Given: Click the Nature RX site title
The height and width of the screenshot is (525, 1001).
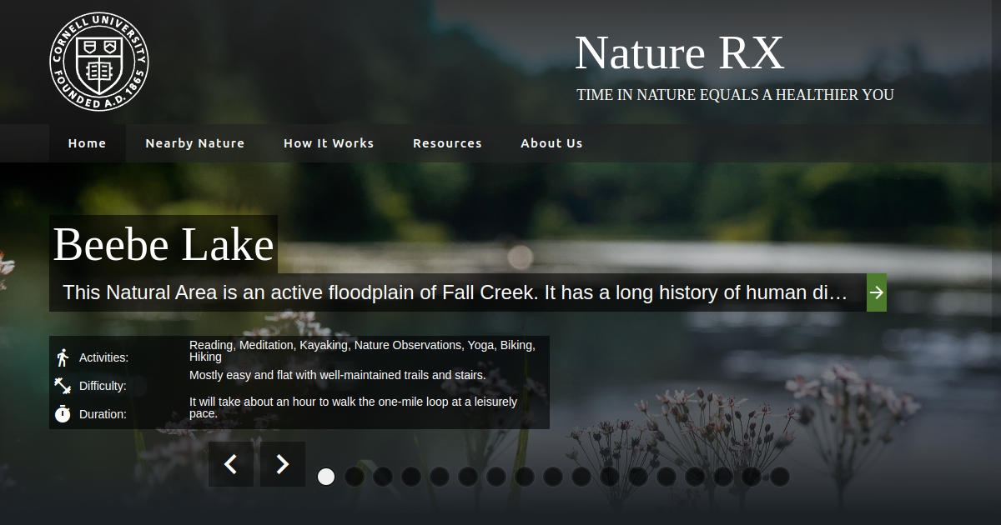Looking at the screenshot, I should click(x=679, y=53).
